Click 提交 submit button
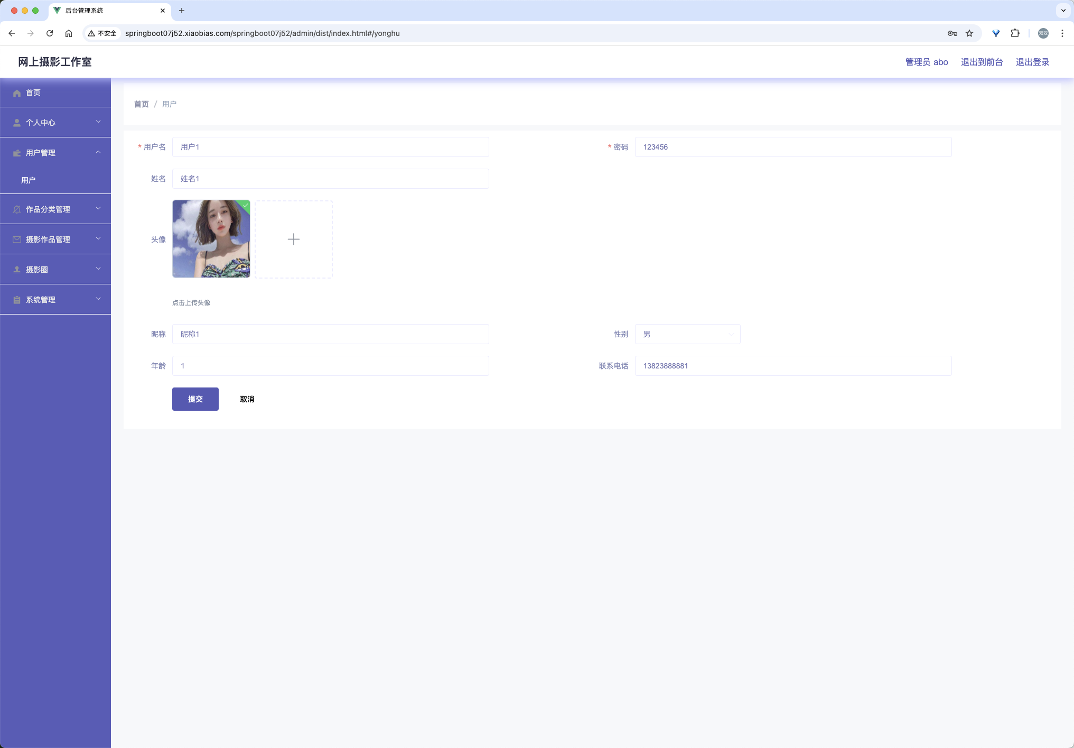The height and width of the screenshot is (748, 1074). pyautogui.click(x=195, y=399)
